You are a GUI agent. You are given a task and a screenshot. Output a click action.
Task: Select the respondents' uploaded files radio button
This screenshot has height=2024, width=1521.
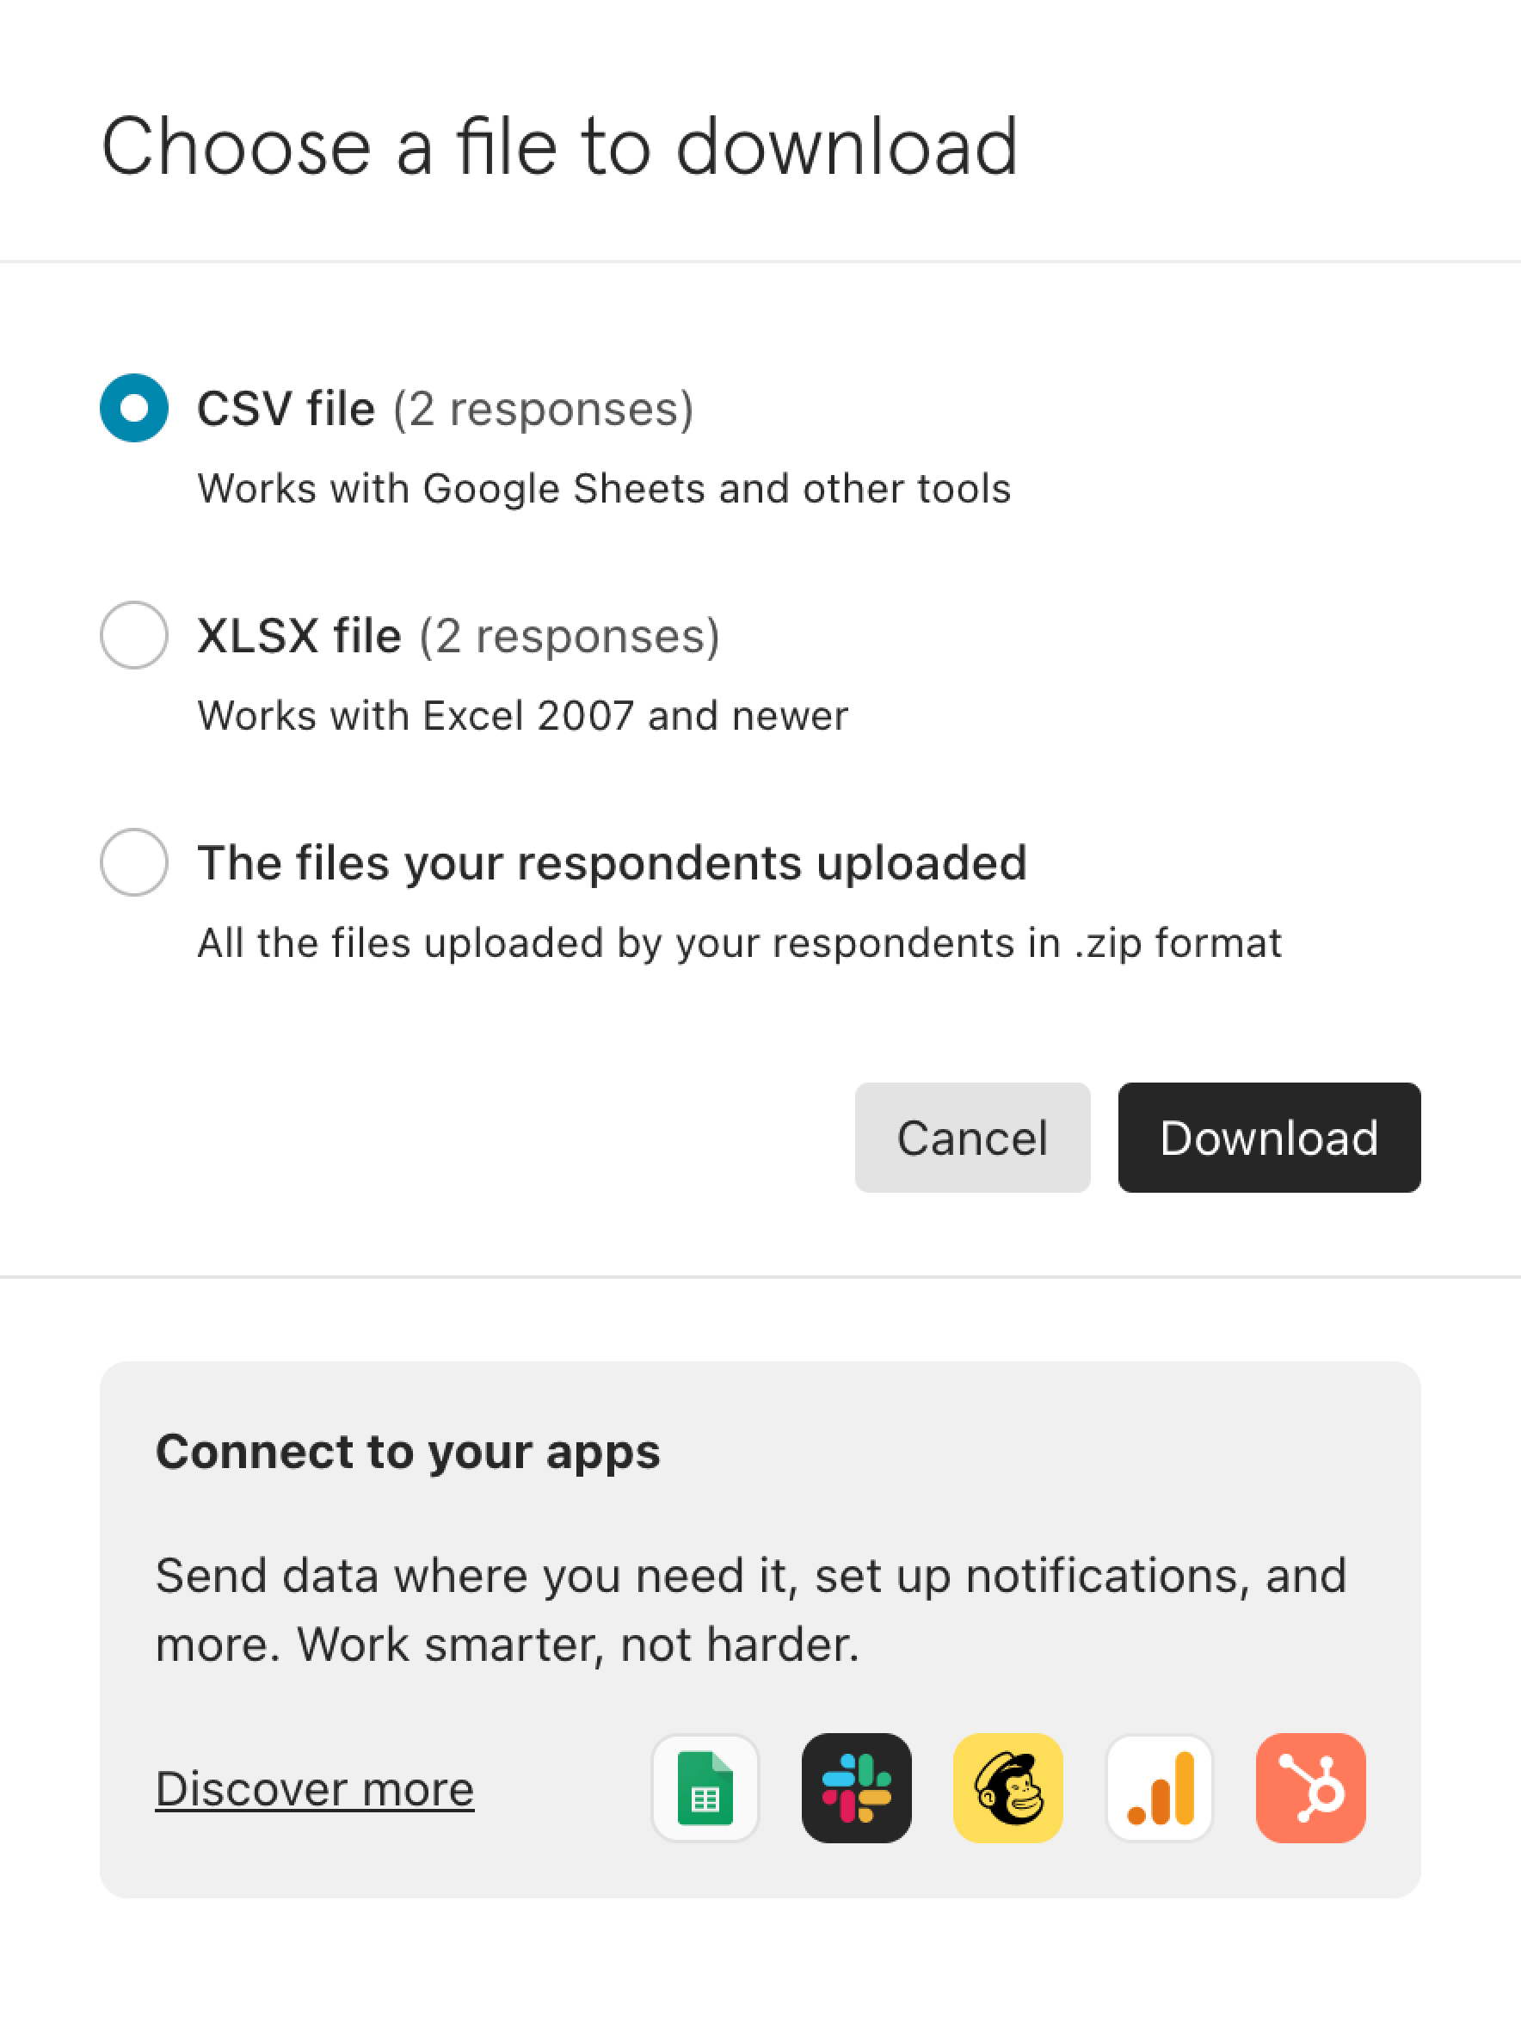133,862
